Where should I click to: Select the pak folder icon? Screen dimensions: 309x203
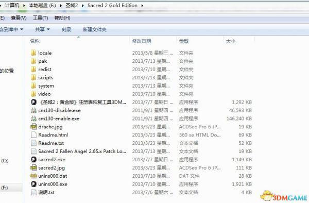tap(33, 61)
